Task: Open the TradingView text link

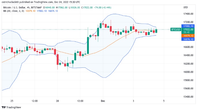Action: 14,107
